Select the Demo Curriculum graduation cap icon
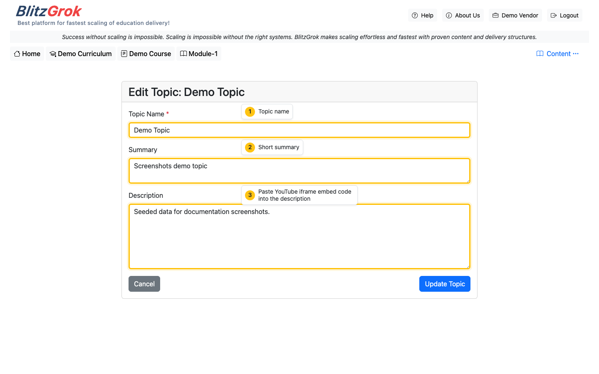This screenshot has height=374, width=599. (x=53, y=54)
